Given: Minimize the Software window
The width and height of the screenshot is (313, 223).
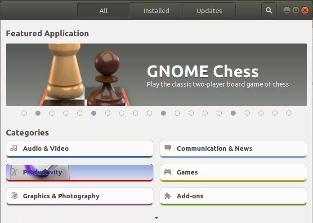Looking at the screenshot, I should pyautogui.click(x=286, y=10).
